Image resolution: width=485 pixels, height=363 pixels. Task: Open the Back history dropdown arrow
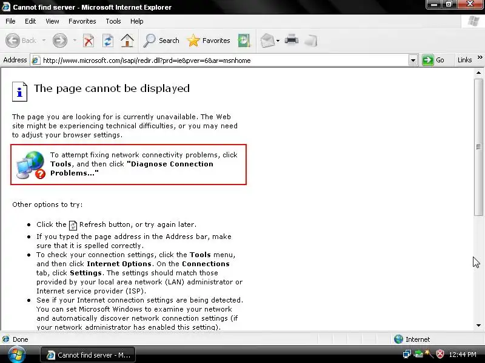[x=44, y=41]
